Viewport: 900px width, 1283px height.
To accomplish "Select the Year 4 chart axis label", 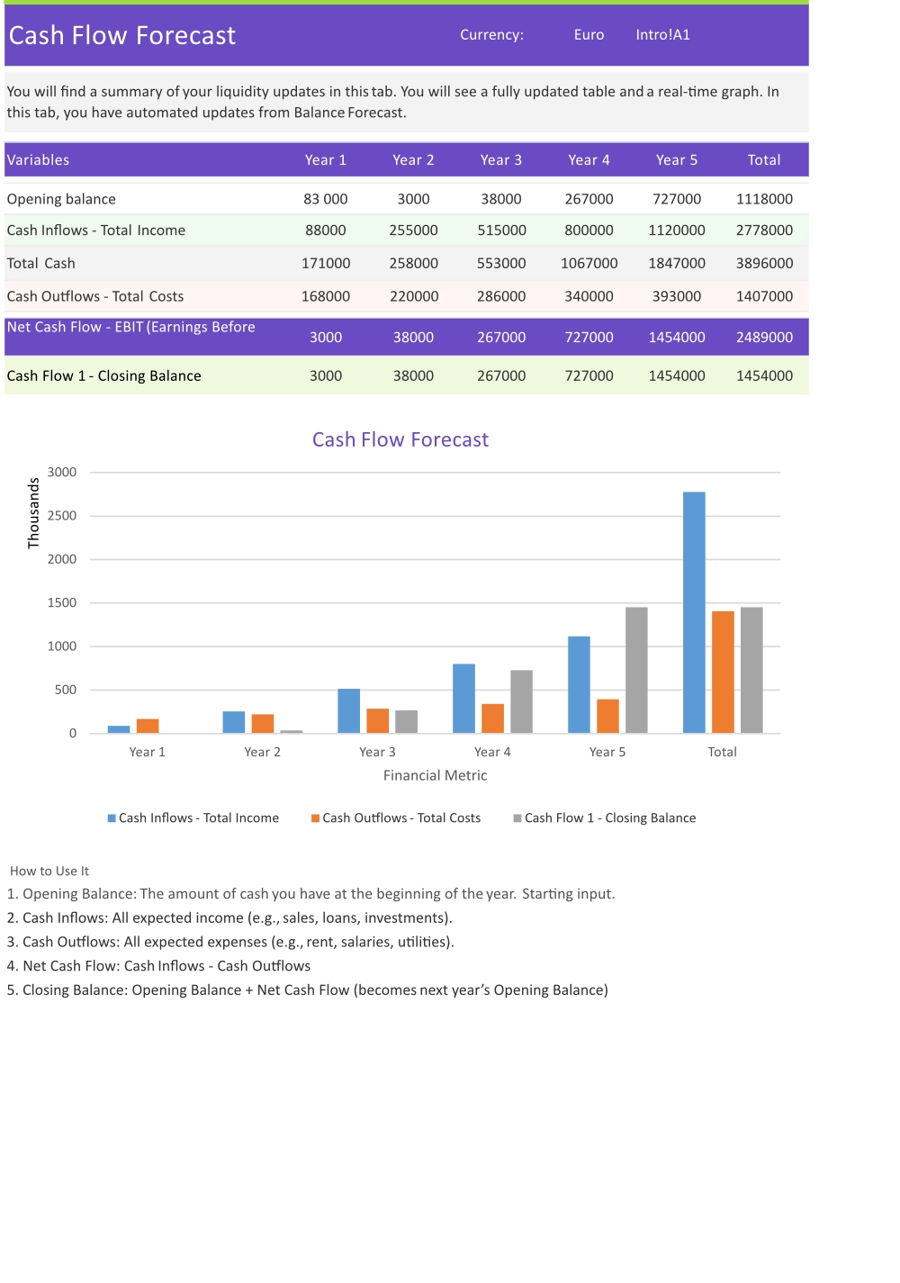I will click(x=492, y=752).
